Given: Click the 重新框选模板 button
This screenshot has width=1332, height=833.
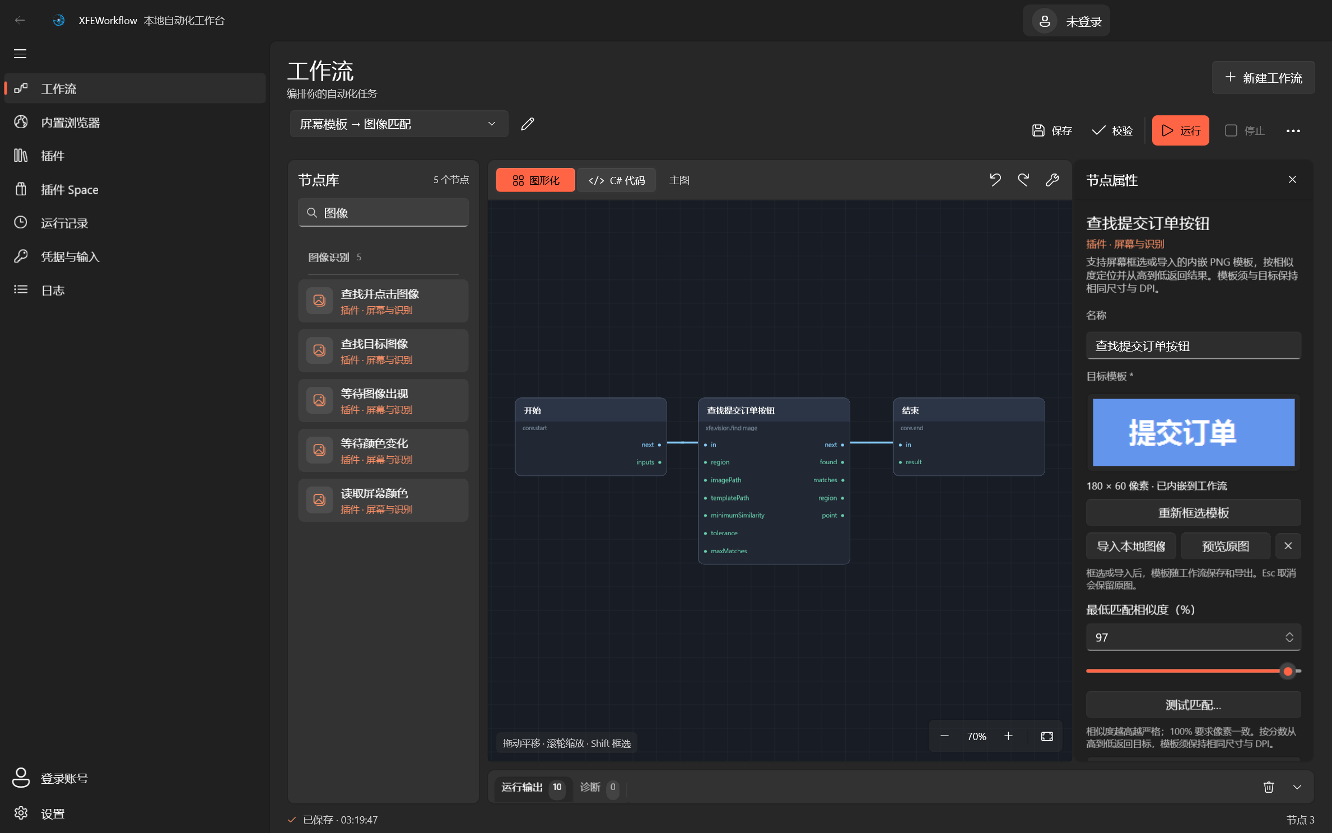Looking at the screenshot, I should 1193,512.
